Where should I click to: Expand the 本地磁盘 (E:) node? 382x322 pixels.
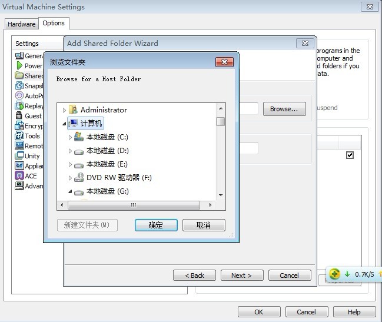point(70,165)
